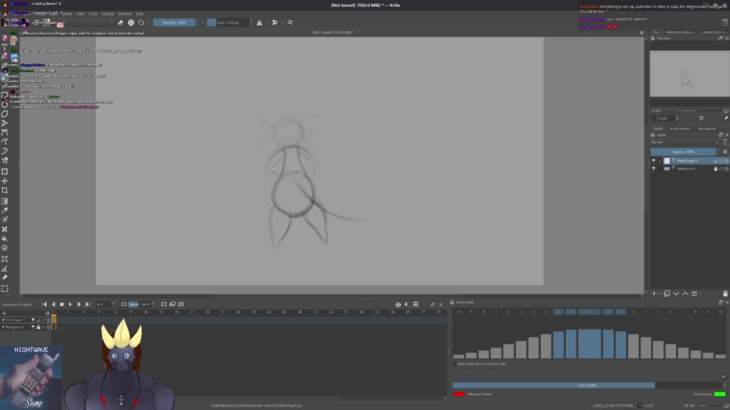The width and height of the screenshot is (730, 410).
Task: Open the Tool Options tab
Action: [x=706, y=129]
